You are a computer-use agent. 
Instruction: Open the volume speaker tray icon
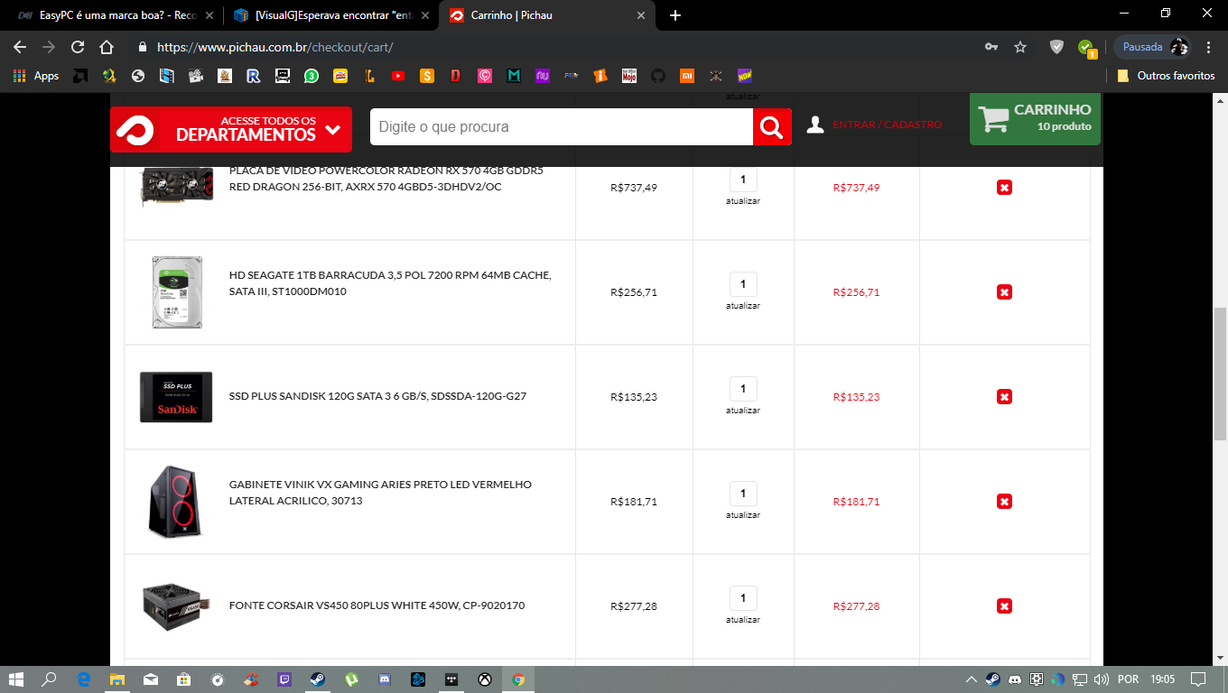[1101, 679]
